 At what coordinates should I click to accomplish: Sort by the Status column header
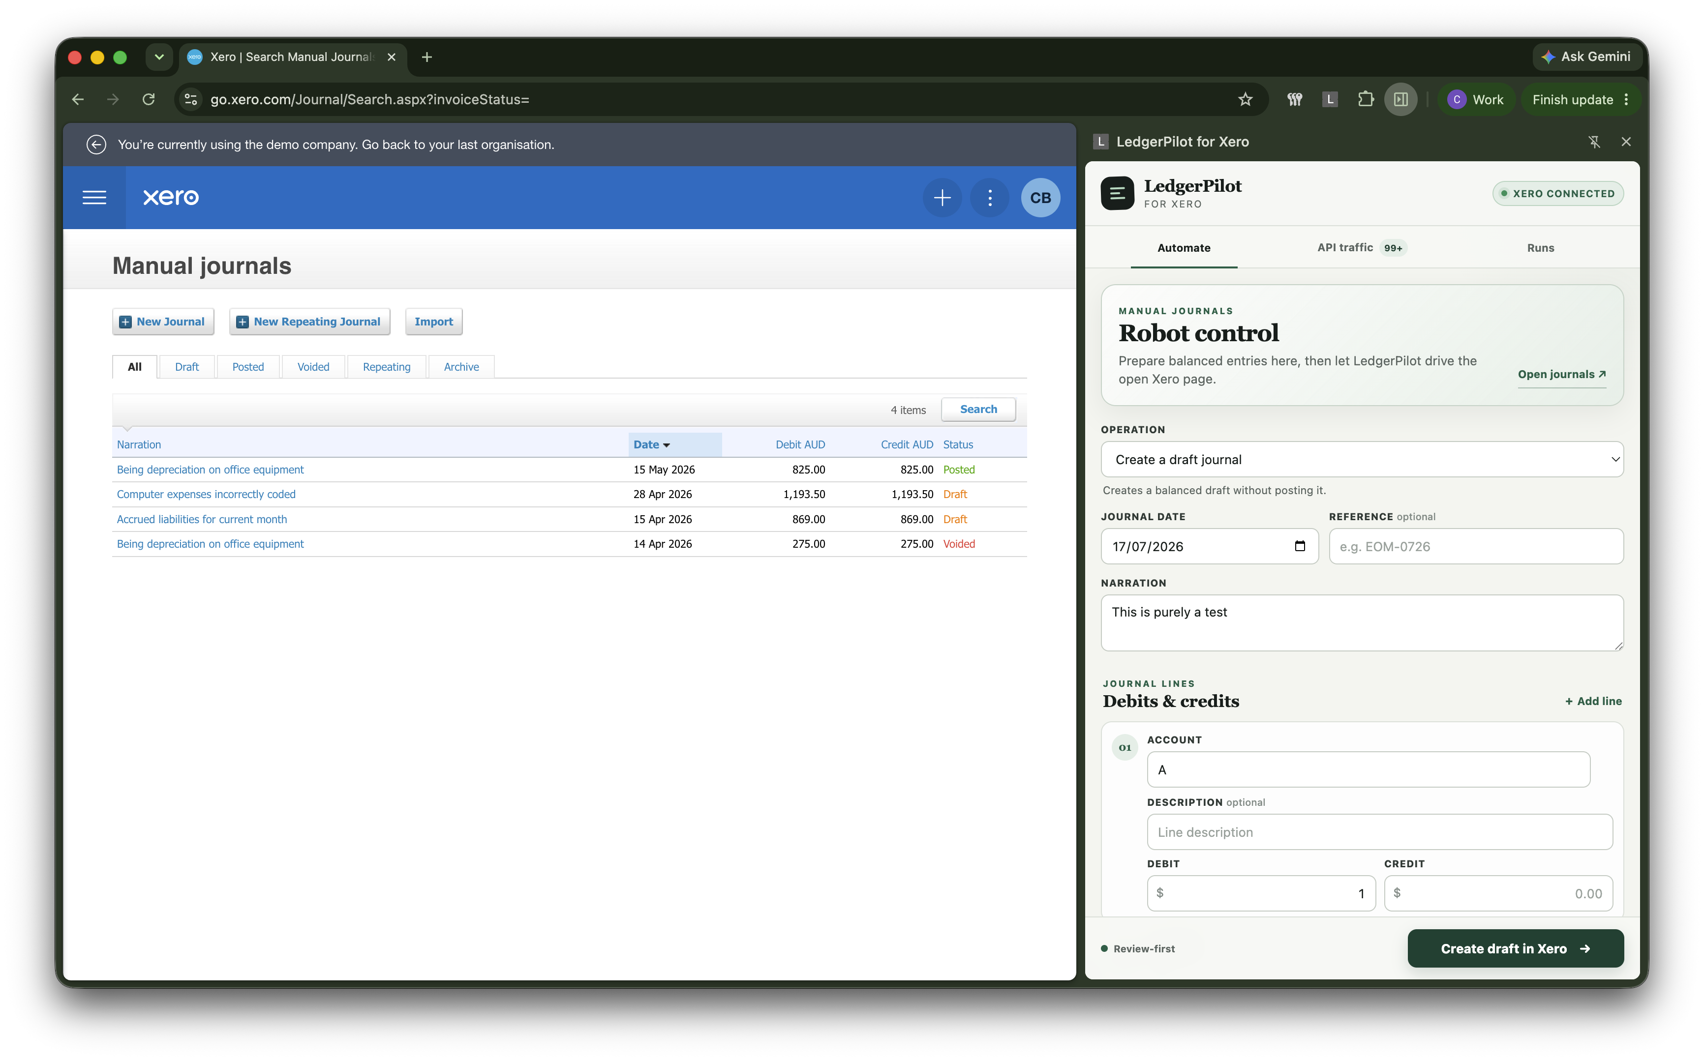(x=958, y=444)
